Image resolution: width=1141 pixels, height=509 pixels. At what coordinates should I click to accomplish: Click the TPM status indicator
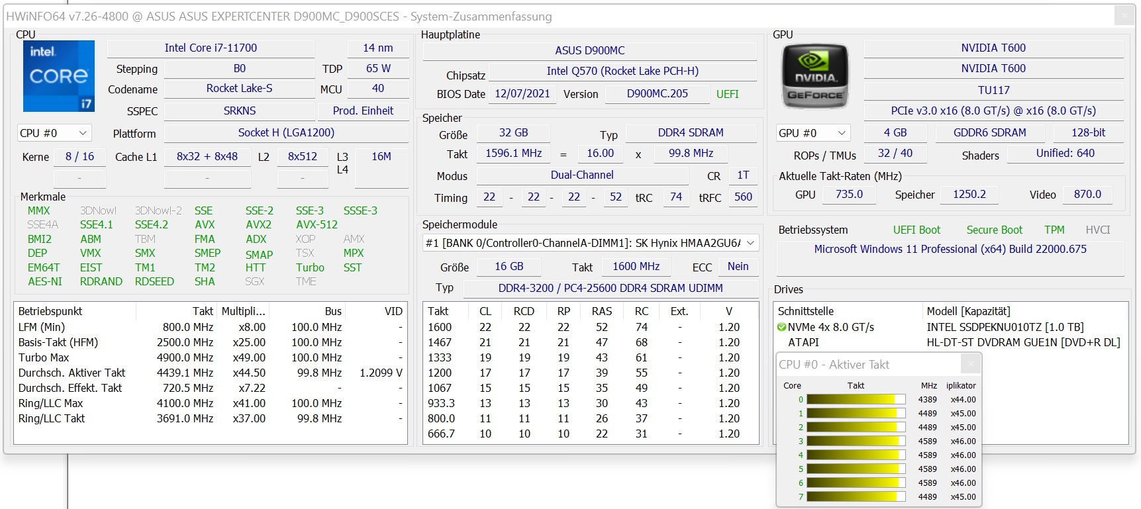(x=1054, y=230)
